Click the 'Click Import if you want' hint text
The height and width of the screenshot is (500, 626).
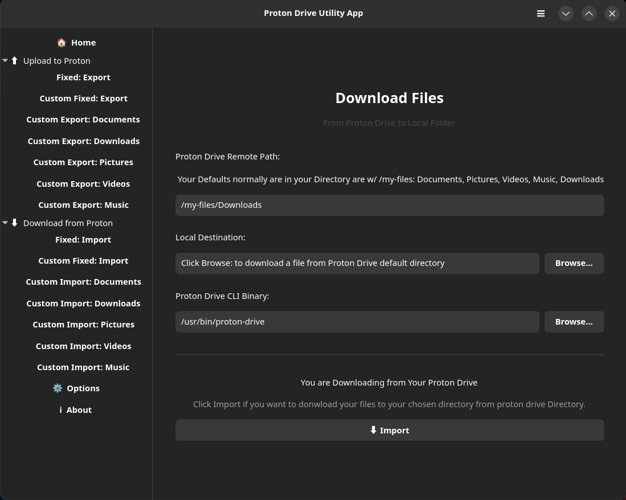(389, 404)
